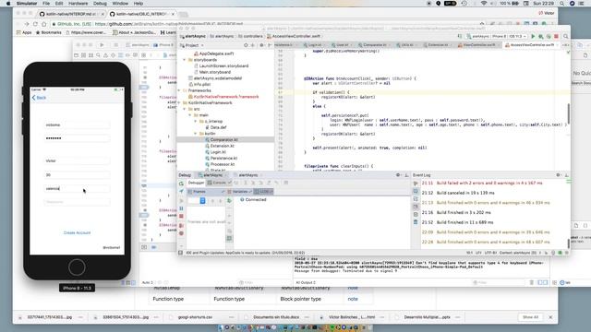The width and height of the screenshot is (591, 332).
Task: Click the Chrome address bar URL
Action: pyautogui.click(x=168, y=24)
